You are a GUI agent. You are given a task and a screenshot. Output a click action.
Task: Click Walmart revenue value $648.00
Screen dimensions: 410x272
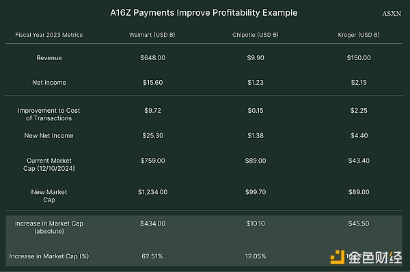[x=152, y=58]
